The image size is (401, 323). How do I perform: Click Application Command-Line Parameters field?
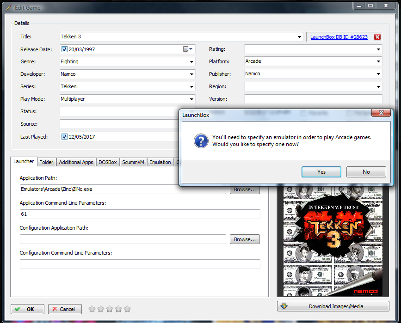[x=140, y=214]
